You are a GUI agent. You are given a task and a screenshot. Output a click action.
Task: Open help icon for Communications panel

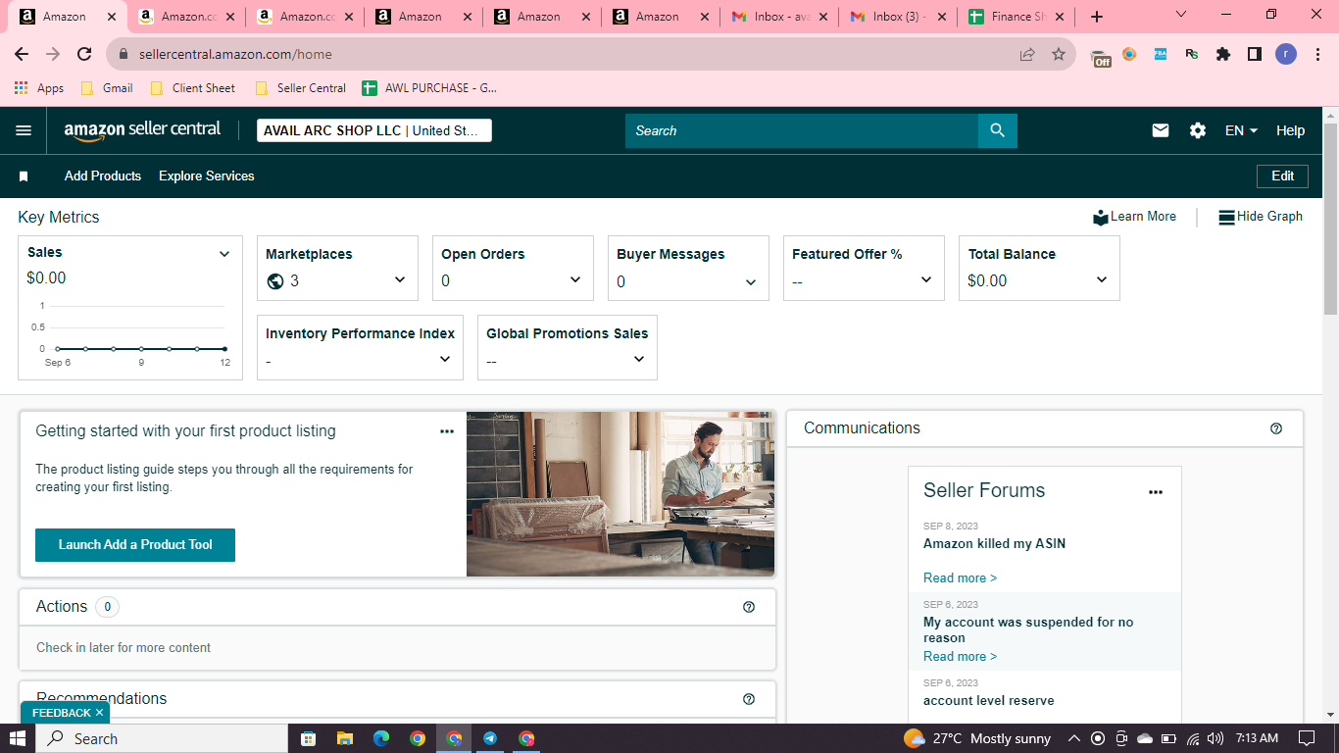coord(1276,428)
